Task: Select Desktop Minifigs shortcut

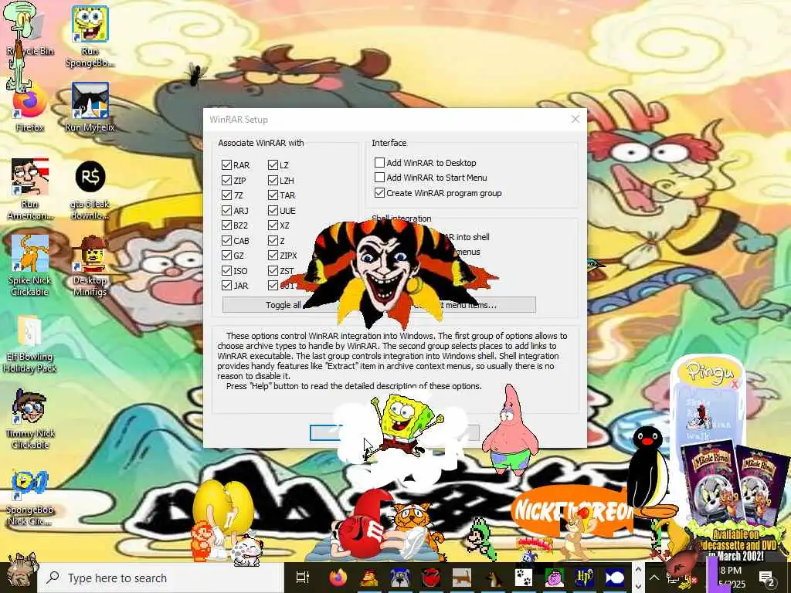Action: click(x=90, y=266)
